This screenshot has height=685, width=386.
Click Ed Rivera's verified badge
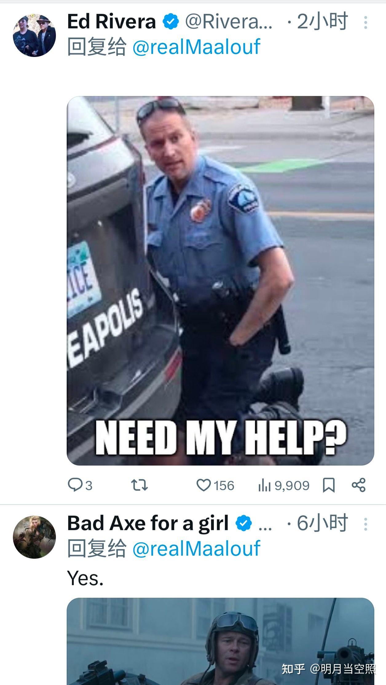point(171,22)
